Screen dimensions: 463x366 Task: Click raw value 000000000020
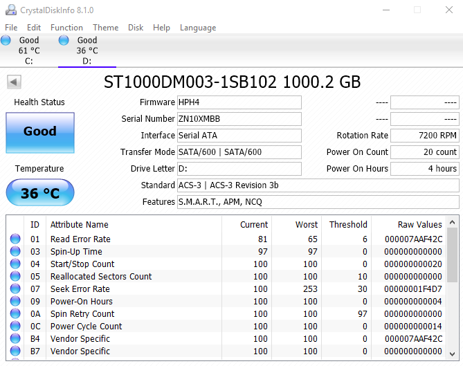[413, 264]
